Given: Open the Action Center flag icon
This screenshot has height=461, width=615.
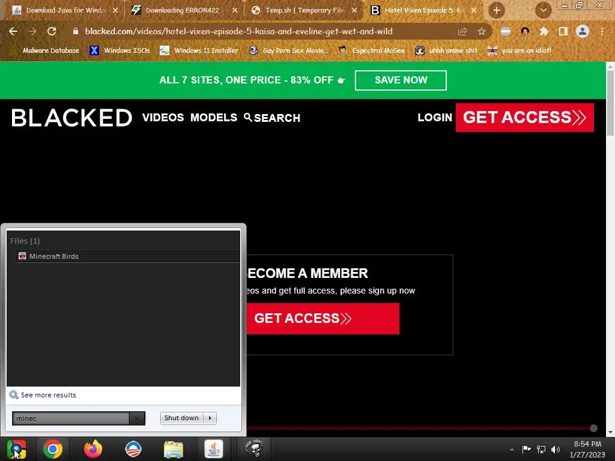Looking at the screenshot, I should (526, 450).
